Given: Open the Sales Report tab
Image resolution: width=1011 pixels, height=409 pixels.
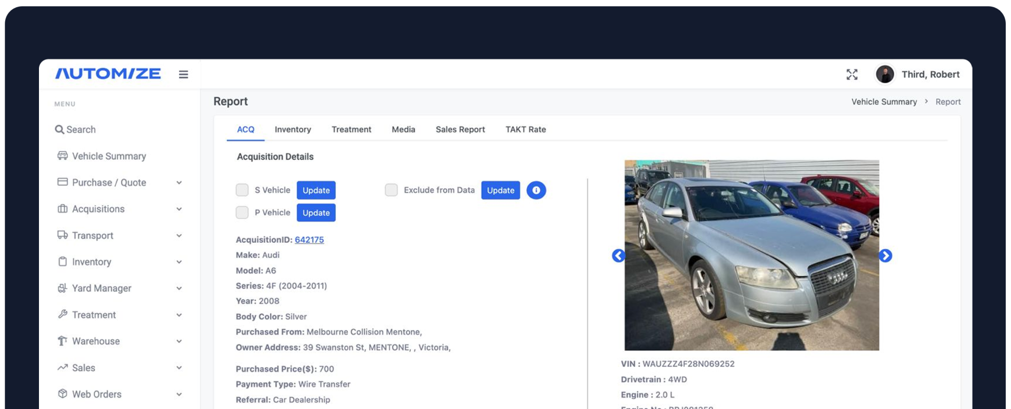Looking at the screenshot, I should tap(460, 129).
